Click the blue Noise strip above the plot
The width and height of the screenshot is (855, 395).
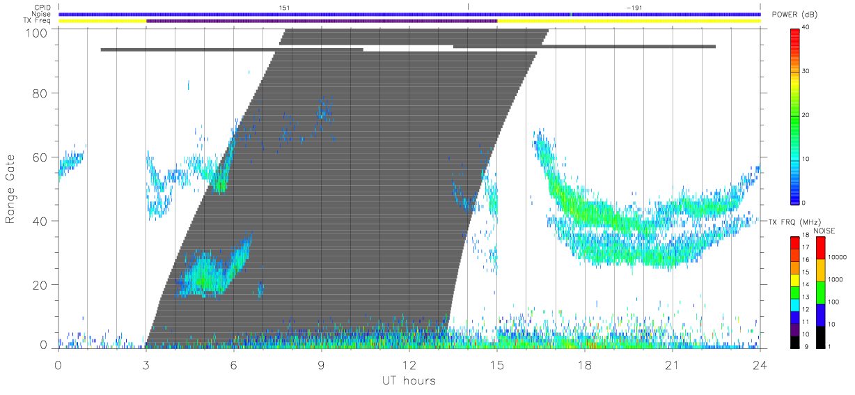tap(409, 14)
